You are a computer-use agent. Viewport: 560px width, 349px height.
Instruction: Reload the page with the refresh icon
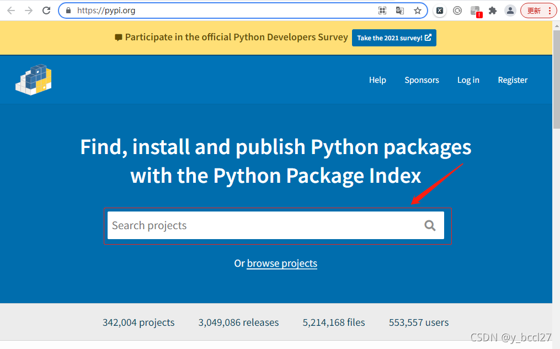[46, 10]
